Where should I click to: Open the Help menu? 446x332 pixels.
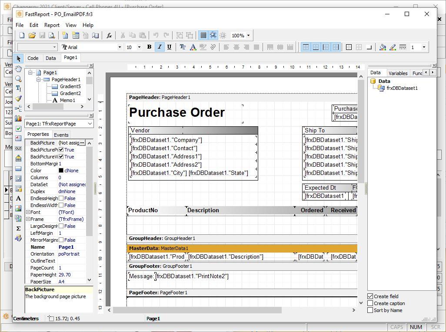pos(88,25)
